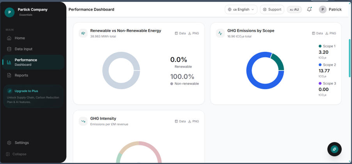Image resolution: width=352 pixels, height=164 pixels.
Task: Click the Support button
Action: pos(272,10)
